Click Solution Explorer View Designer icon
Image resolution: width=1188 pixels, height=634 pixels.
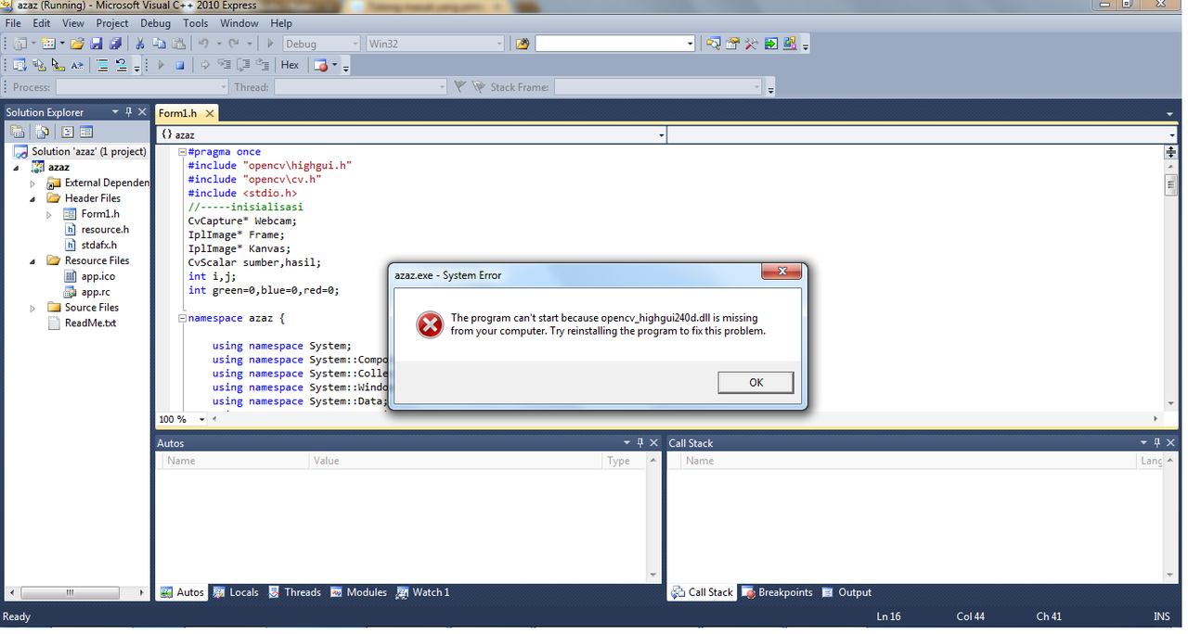pyautogui.click(x=86, y=132)
